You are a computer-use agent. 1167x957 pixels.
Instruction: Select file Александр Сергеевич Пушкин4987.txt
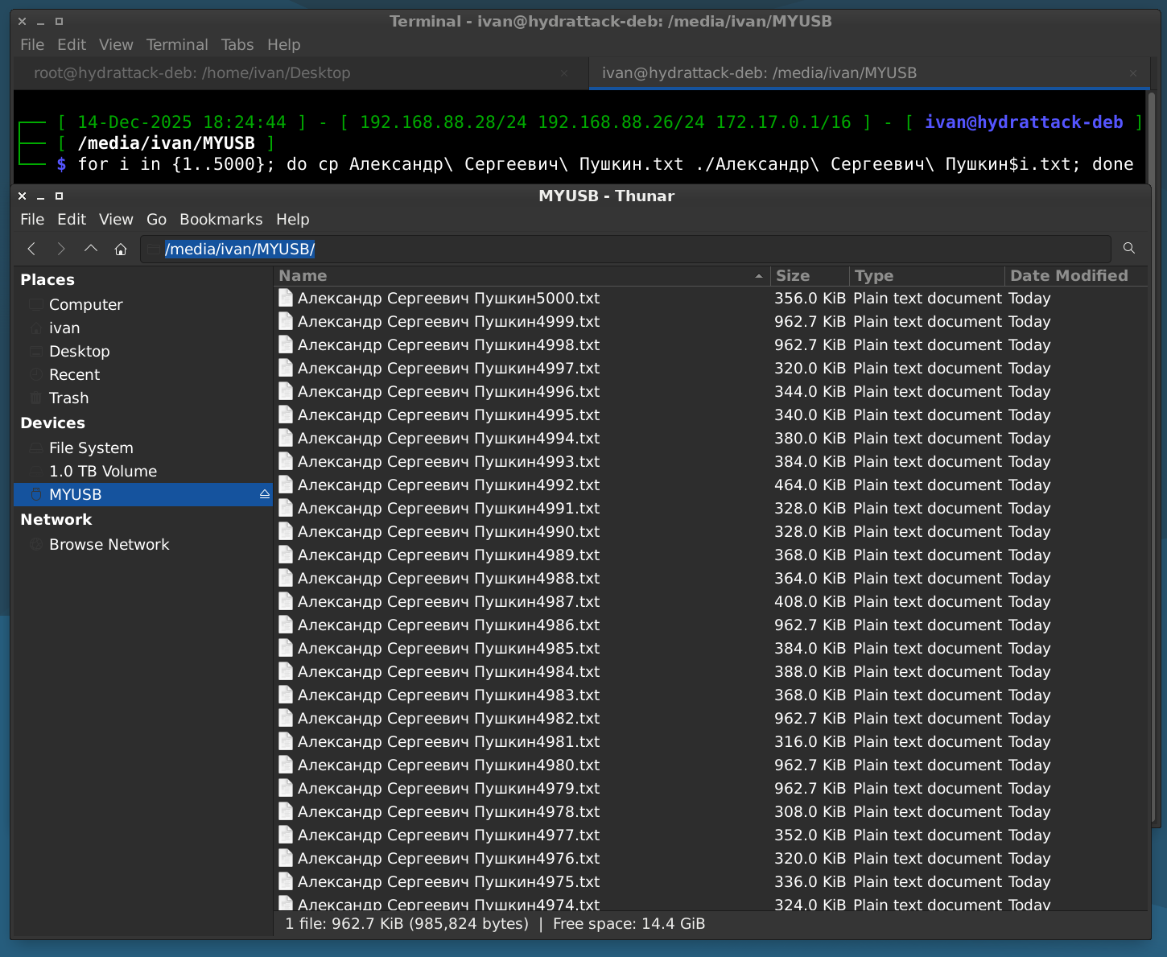[x=448, y=601]
